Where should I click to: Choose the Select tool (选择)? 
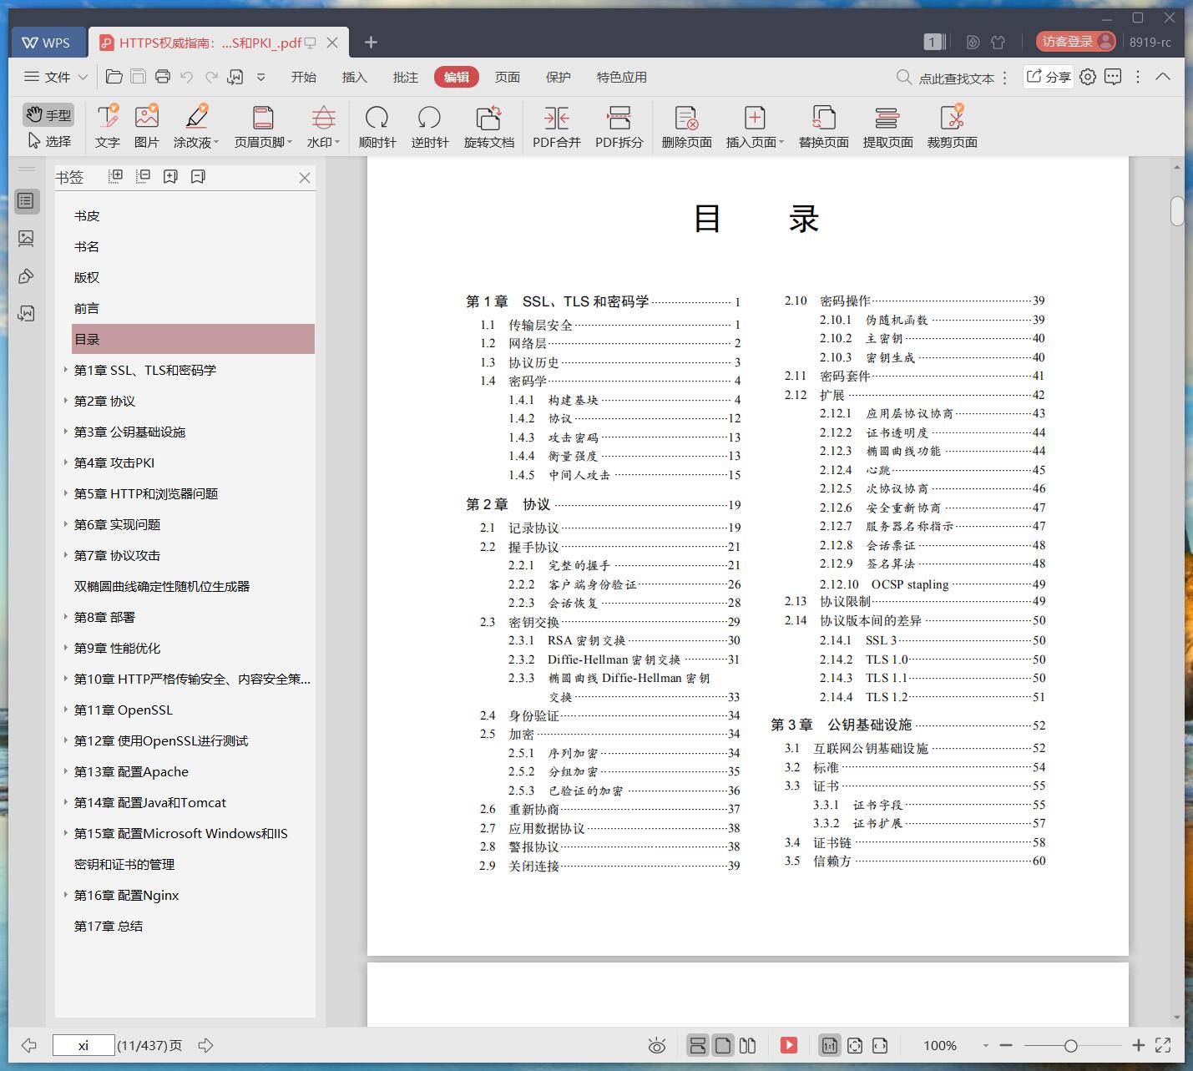[x=48, y=141]
